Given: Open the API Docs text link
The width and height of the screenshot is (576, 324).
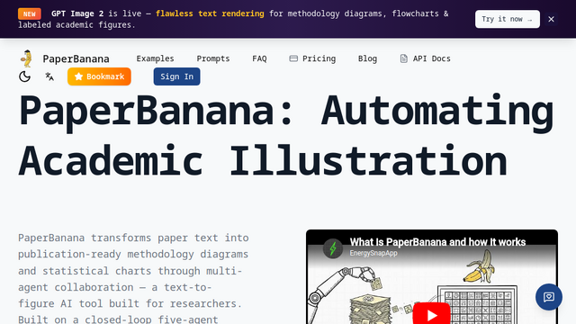Looking at the screenshot, I should (432, 58).
